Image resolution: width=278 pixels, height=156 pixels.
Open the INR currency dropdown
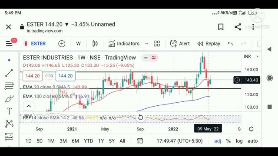251,56
